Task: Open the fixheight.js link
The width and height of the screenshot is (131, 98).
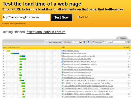Action: (x=78, y=59)
